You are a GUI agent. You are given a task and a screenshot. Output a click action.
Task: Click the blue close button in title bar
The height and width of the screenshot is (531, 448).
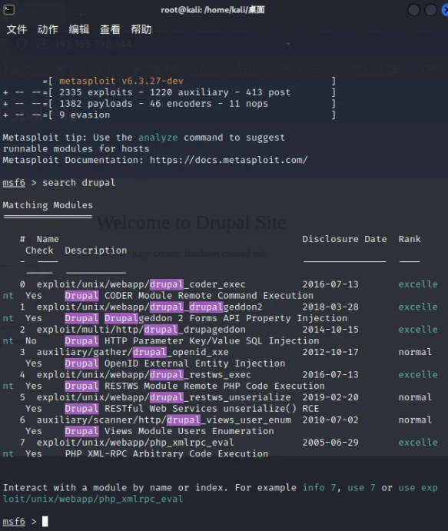pyautogui.click(x=445, y=10)
